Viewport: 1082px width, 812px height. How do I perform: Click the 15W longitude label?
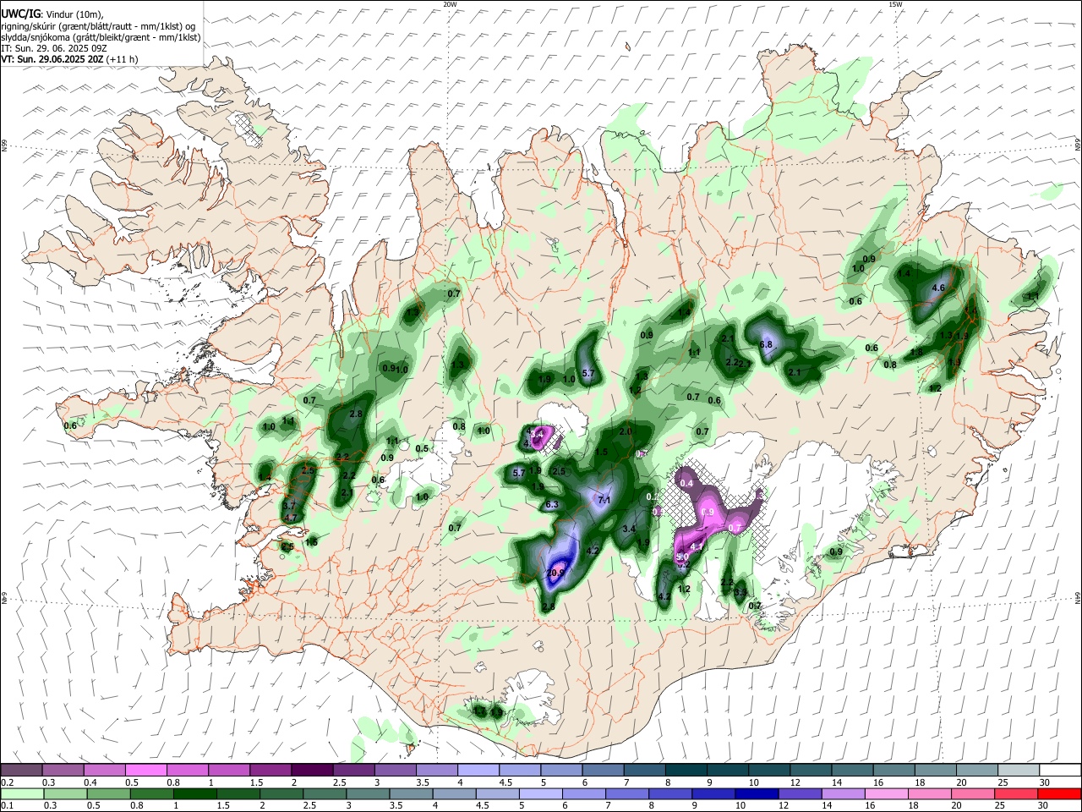click(x=894, y=4)
